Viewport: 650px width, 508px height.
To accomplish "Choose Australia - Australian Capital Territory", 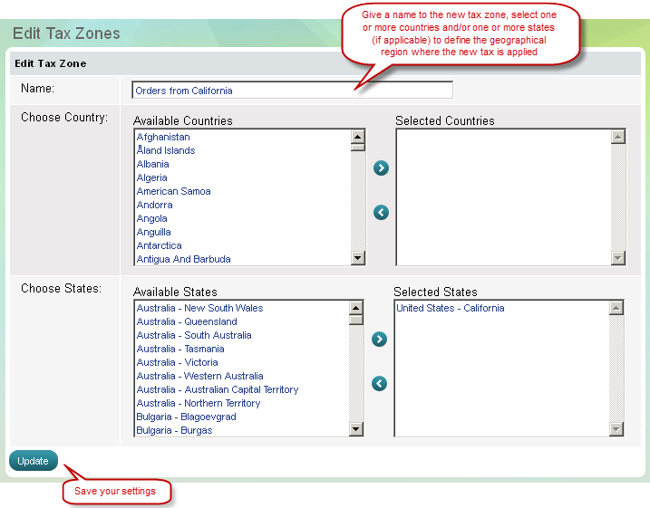I will click(218, 389).
